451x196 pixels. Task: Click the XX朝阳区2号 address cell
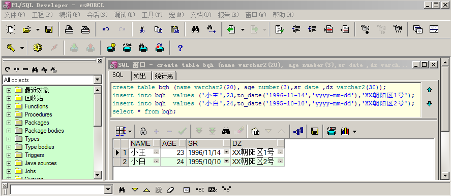[x=257, y=162]
